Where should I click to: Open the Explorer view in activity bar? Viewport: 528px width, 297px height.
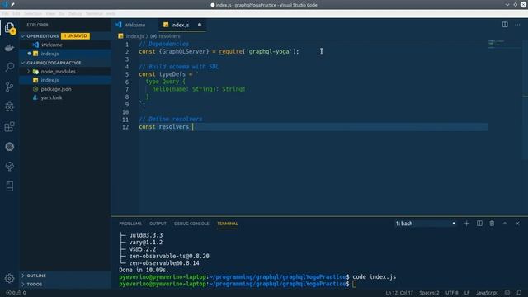point(9,28)
